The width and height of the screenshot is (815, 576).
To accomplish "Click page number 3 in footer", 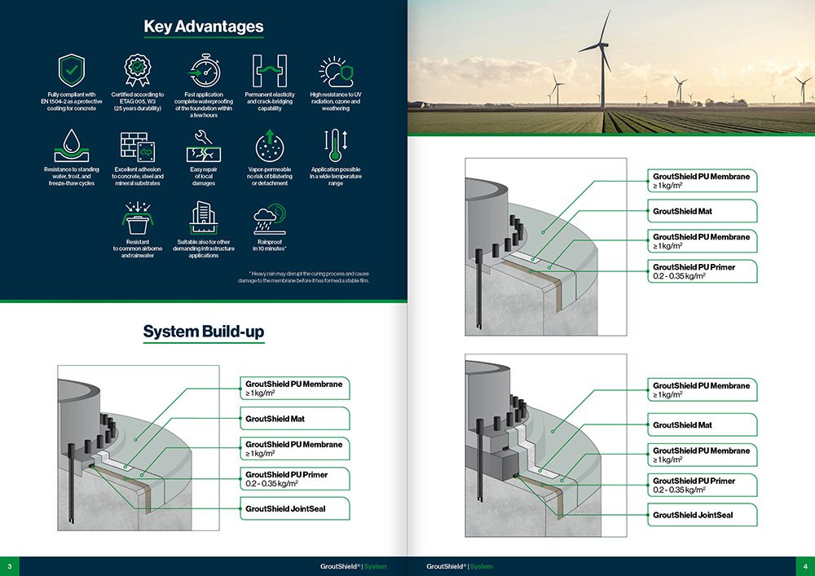I will [9, 567].
